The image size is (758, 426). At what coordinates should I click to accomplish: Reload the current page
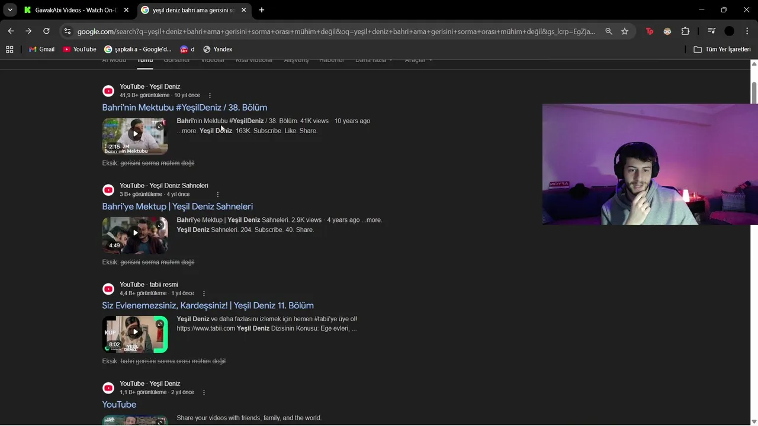[46, 31]
